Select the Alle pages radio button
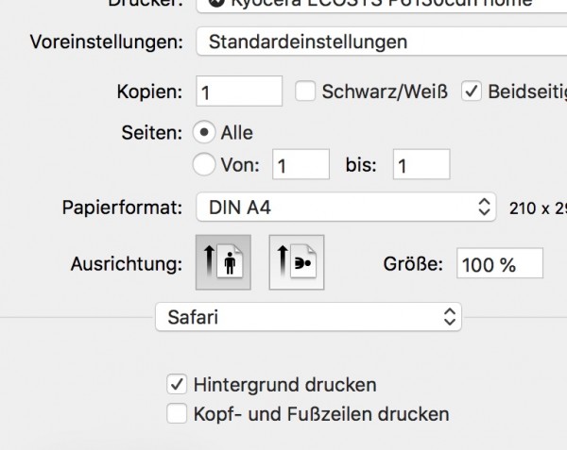The image size is (567, 450). tap(204, 132)
